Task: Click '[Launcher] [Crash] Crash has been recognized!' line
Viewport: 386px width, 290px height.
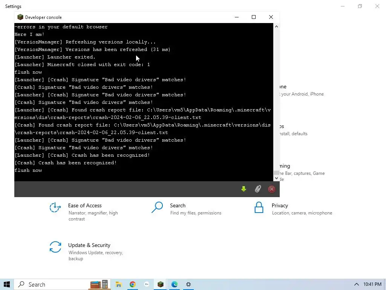Action: pos(82,155)
